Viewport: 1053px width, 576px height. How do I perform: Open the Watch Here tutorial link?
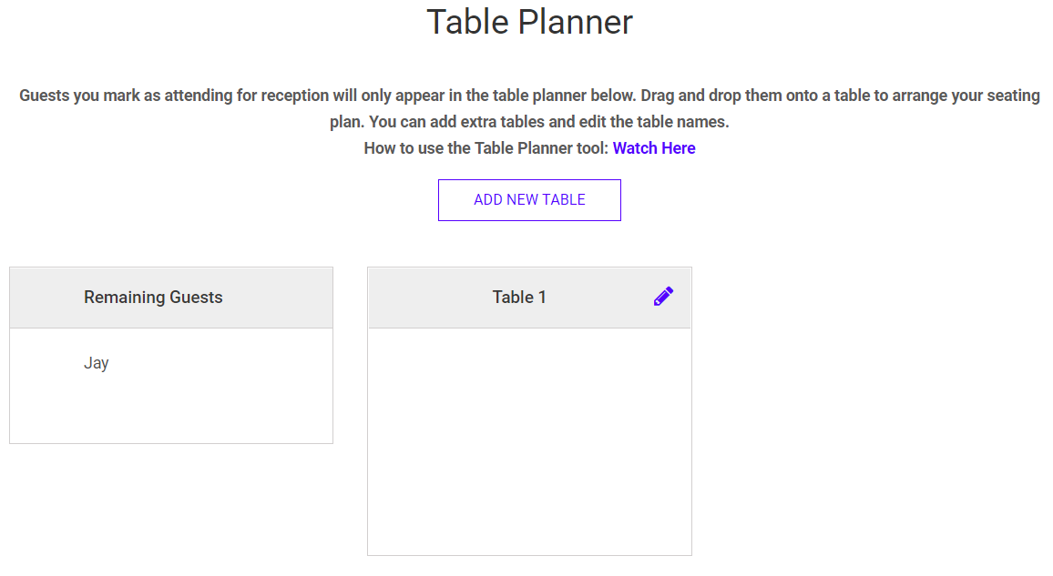653,148
